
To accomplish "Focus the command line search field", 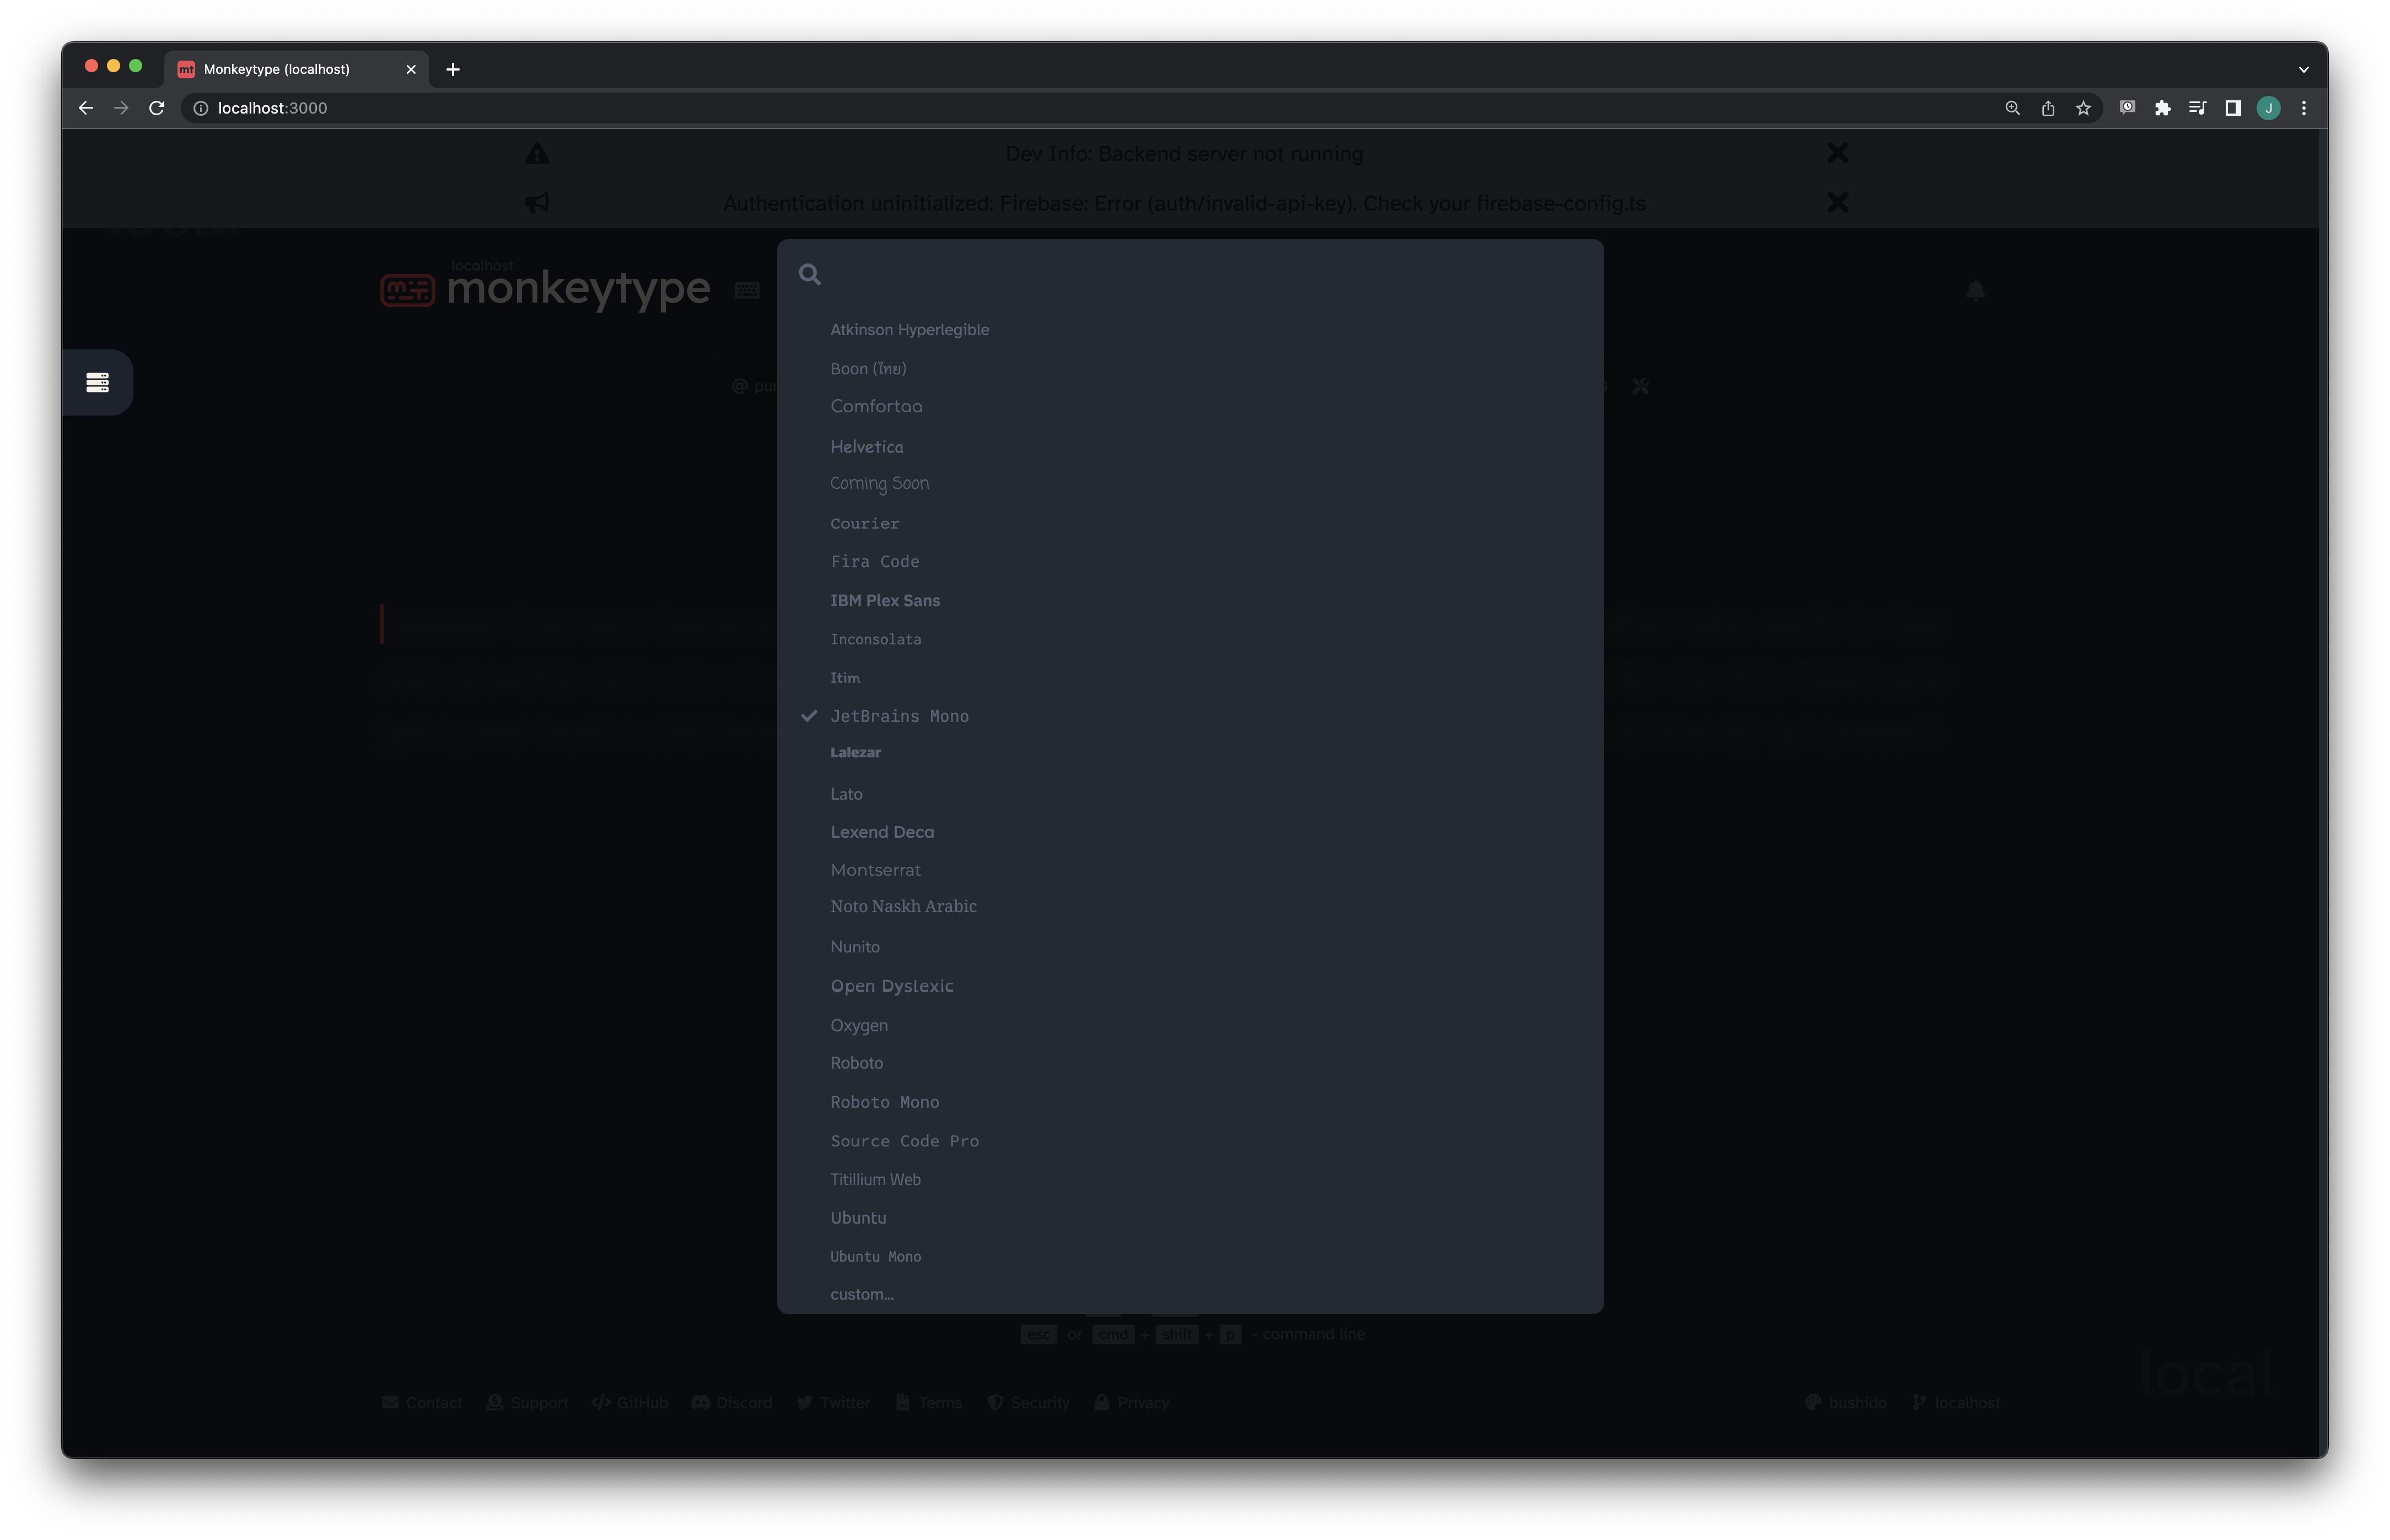I will [x=1210, y=275].
